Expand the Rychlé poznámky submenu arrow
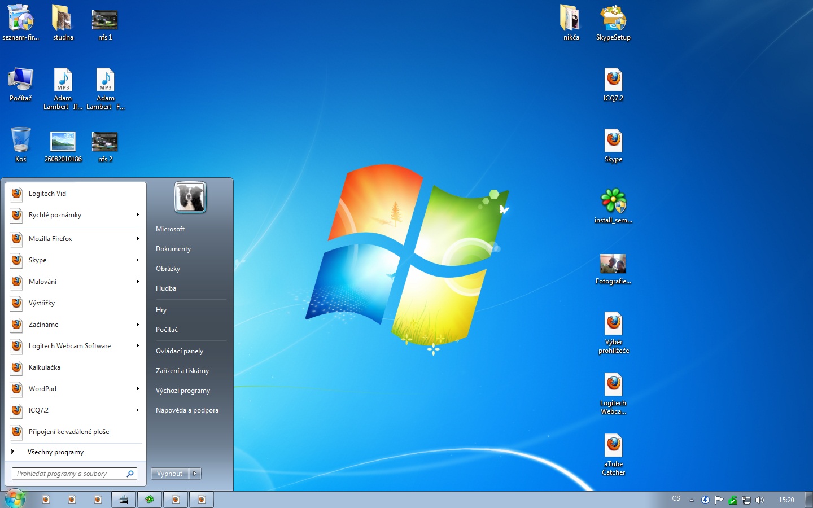This screenshot has width=813, height=508. click(x=137, y=215)
